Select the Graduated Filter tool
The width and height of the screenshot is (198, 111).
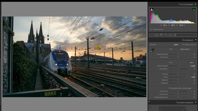click(x=166, y=35)
